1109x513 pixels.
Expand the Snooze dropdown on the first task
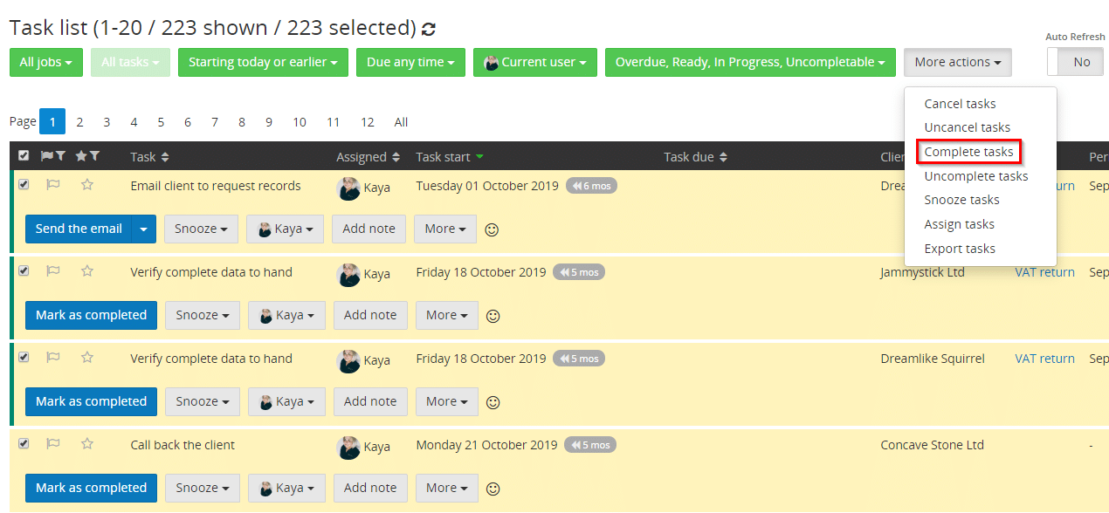(201, 229)
